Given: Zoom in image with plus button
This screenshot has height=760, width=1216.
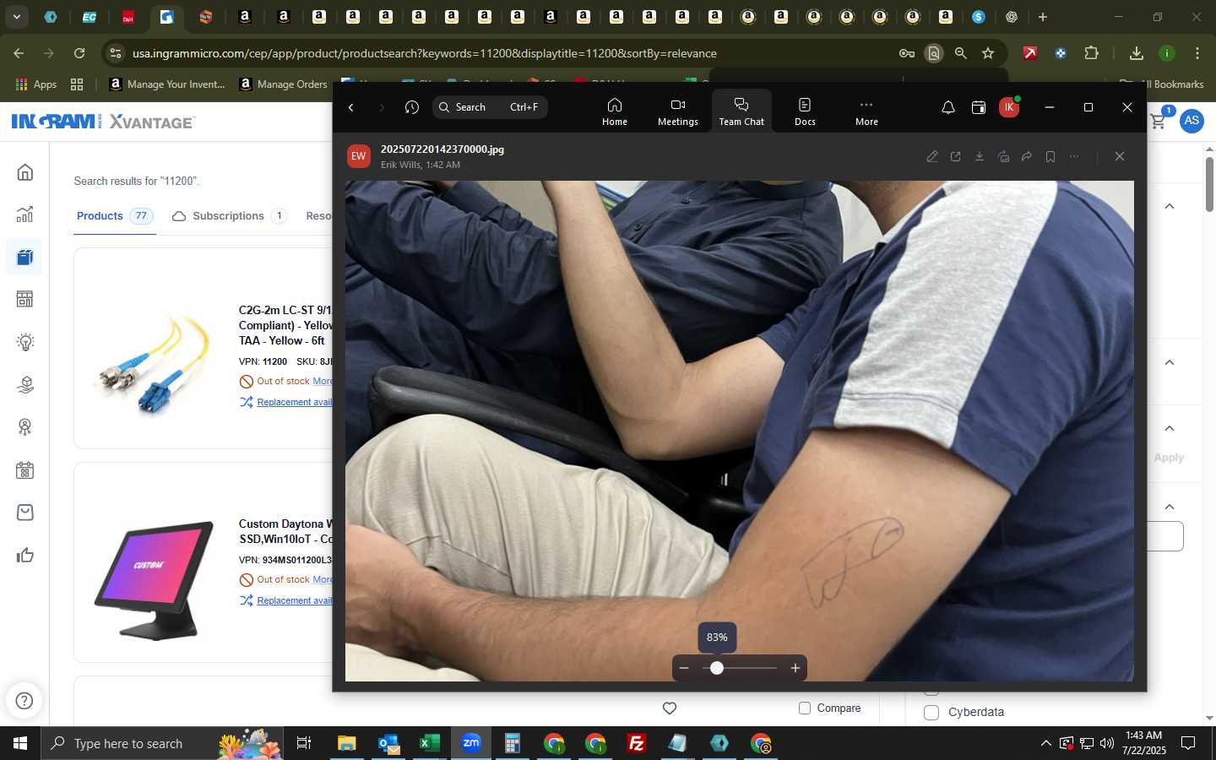Looking at the screenshot, I should click(795, 668).
